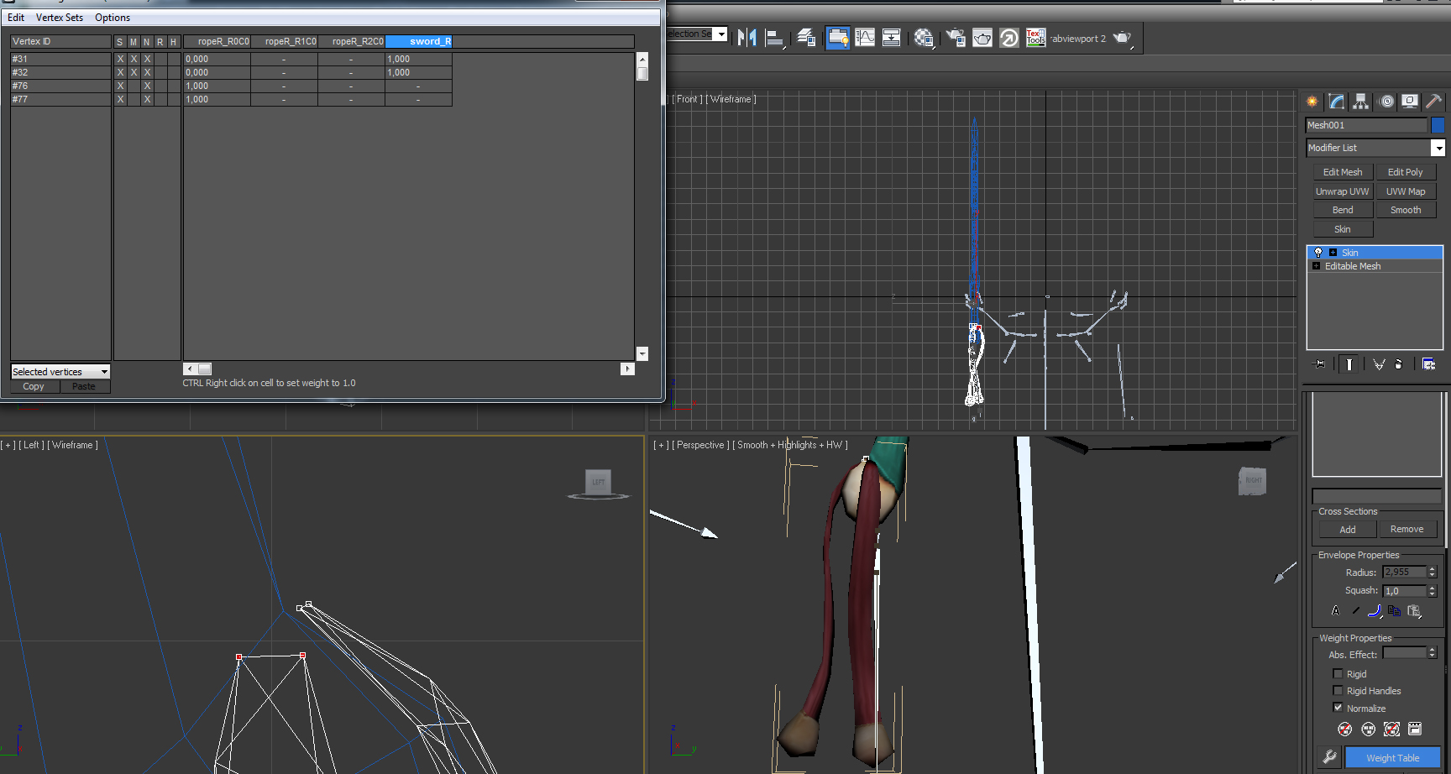
Task: Click Copy envelope icon in Envelope Properties
Action: (x=1394, y=611)
